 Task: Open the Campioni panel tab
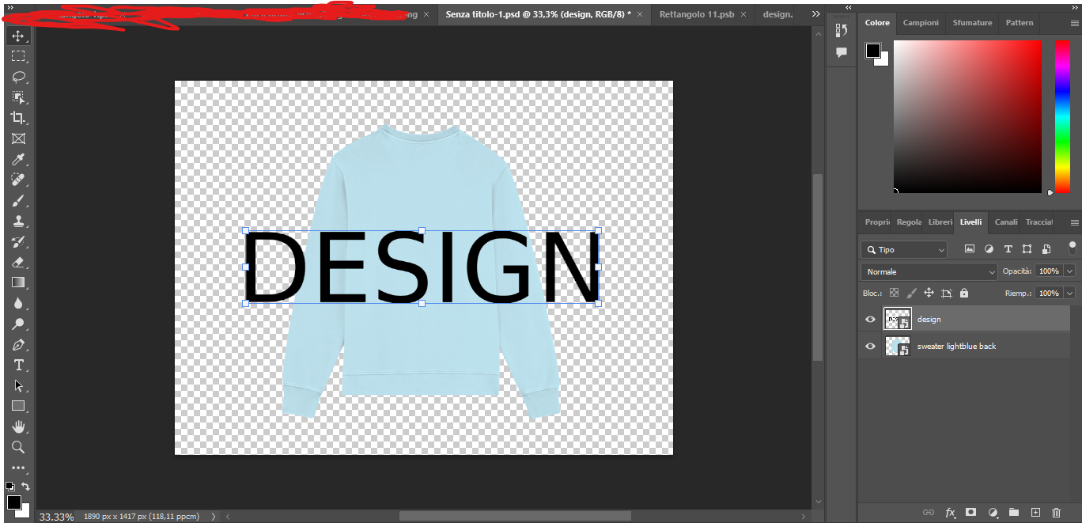(920, 22)
